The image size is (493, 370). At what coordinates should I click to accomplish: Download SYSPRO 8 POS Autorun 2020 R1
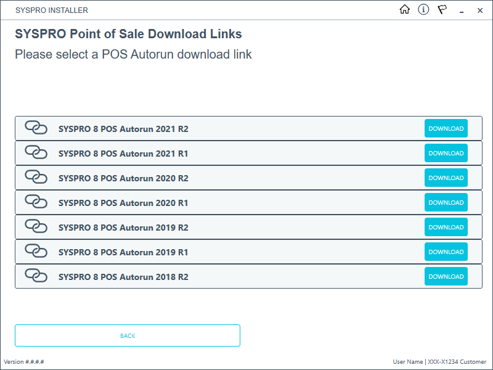(446, 202)
